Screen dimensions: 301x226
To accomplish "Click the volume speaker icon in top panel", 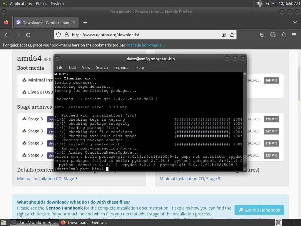I will coord(260,4).
